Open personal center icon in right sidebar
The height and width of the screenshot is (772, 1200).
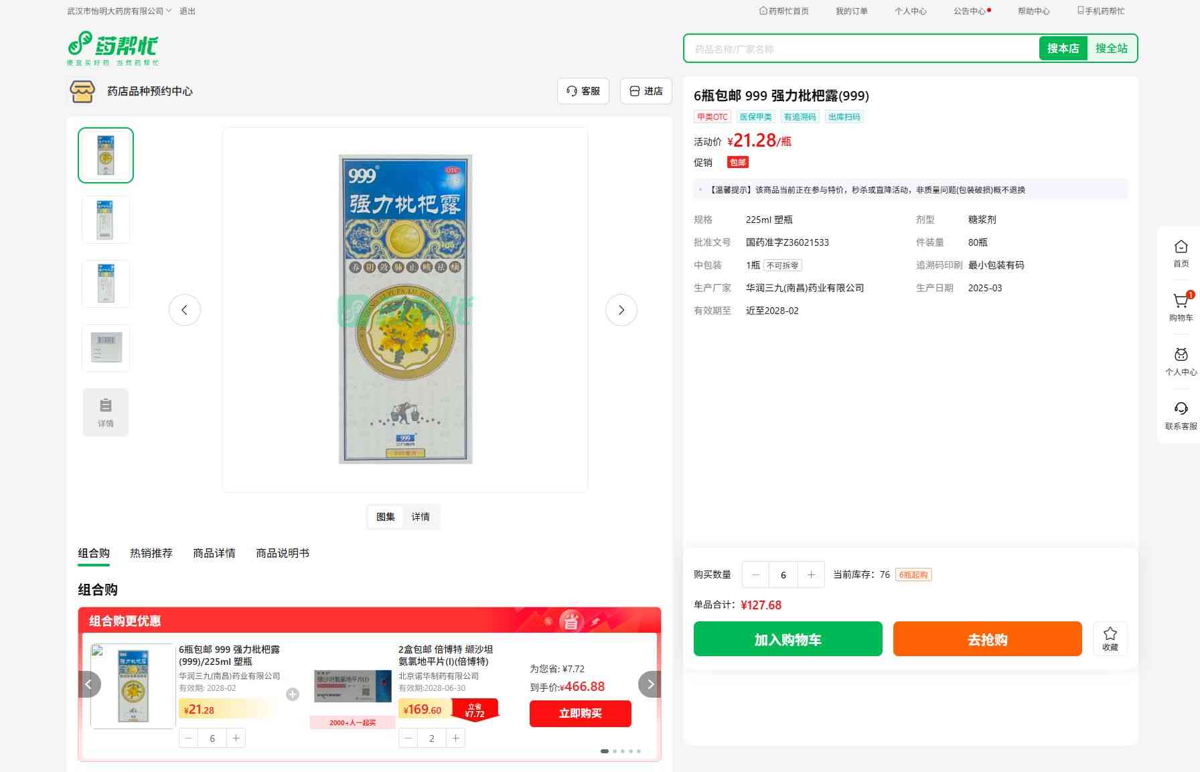pyautogui.click(x=1181, y=356)
